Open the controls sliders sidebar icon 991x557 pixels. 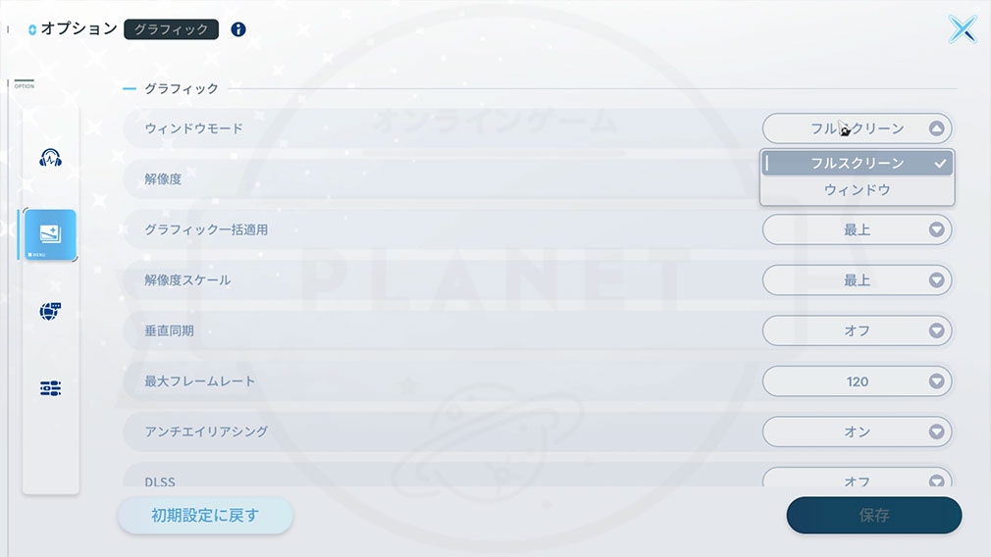click(x=51, y=387)
